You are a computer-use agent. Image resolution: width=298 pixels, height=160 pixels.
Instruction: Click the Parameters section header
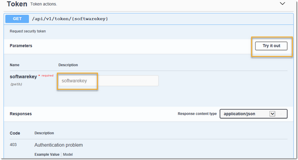click(21, 46)
